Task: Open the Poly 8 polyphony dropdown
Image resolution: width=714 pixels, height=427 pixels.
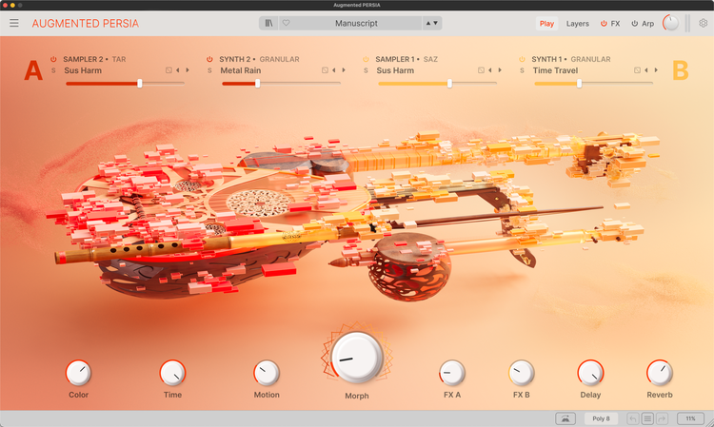Action: (x=601, y=418)
